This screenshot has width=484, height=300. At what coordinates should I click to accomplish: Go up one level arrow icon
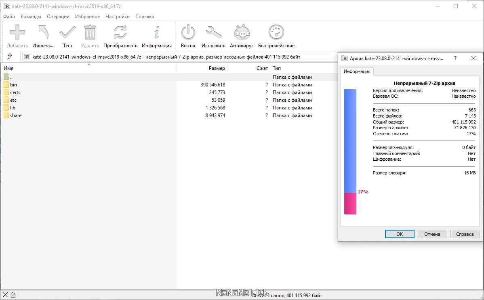(x=10, y=56)
